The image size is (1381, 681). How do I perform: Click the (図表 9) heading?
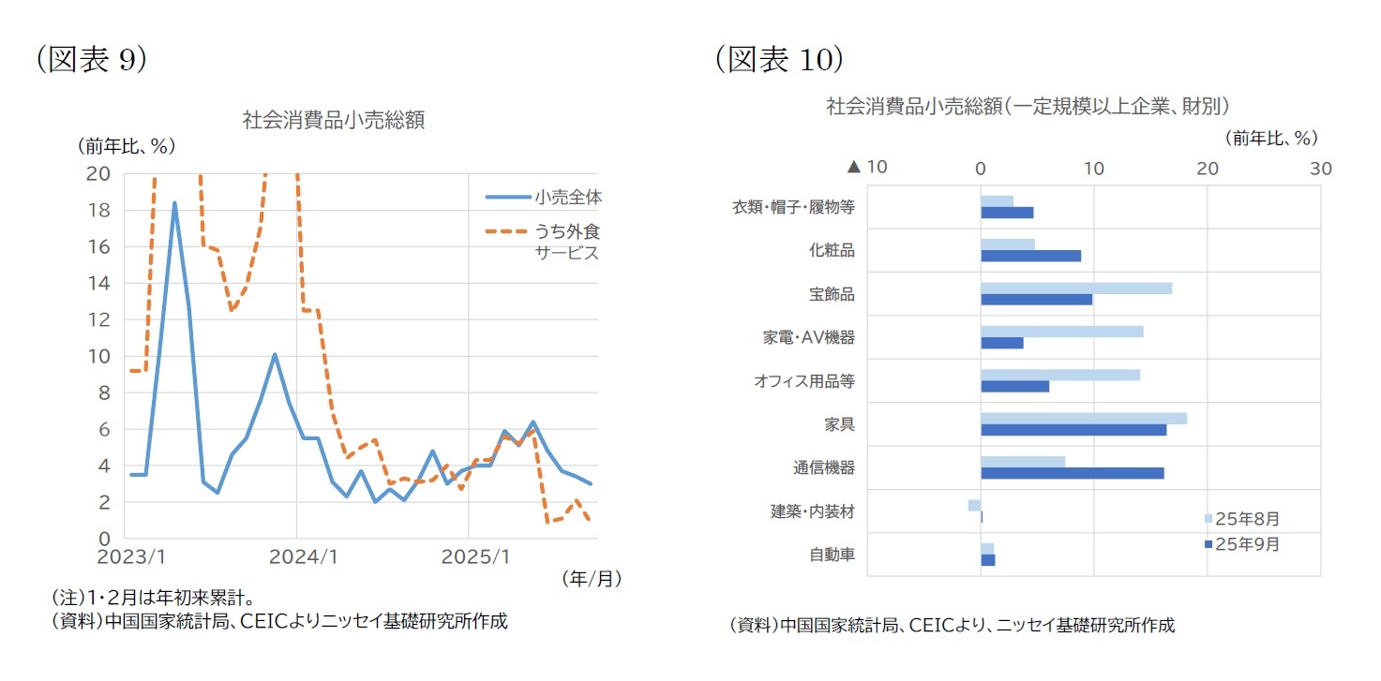pos(91,59)
